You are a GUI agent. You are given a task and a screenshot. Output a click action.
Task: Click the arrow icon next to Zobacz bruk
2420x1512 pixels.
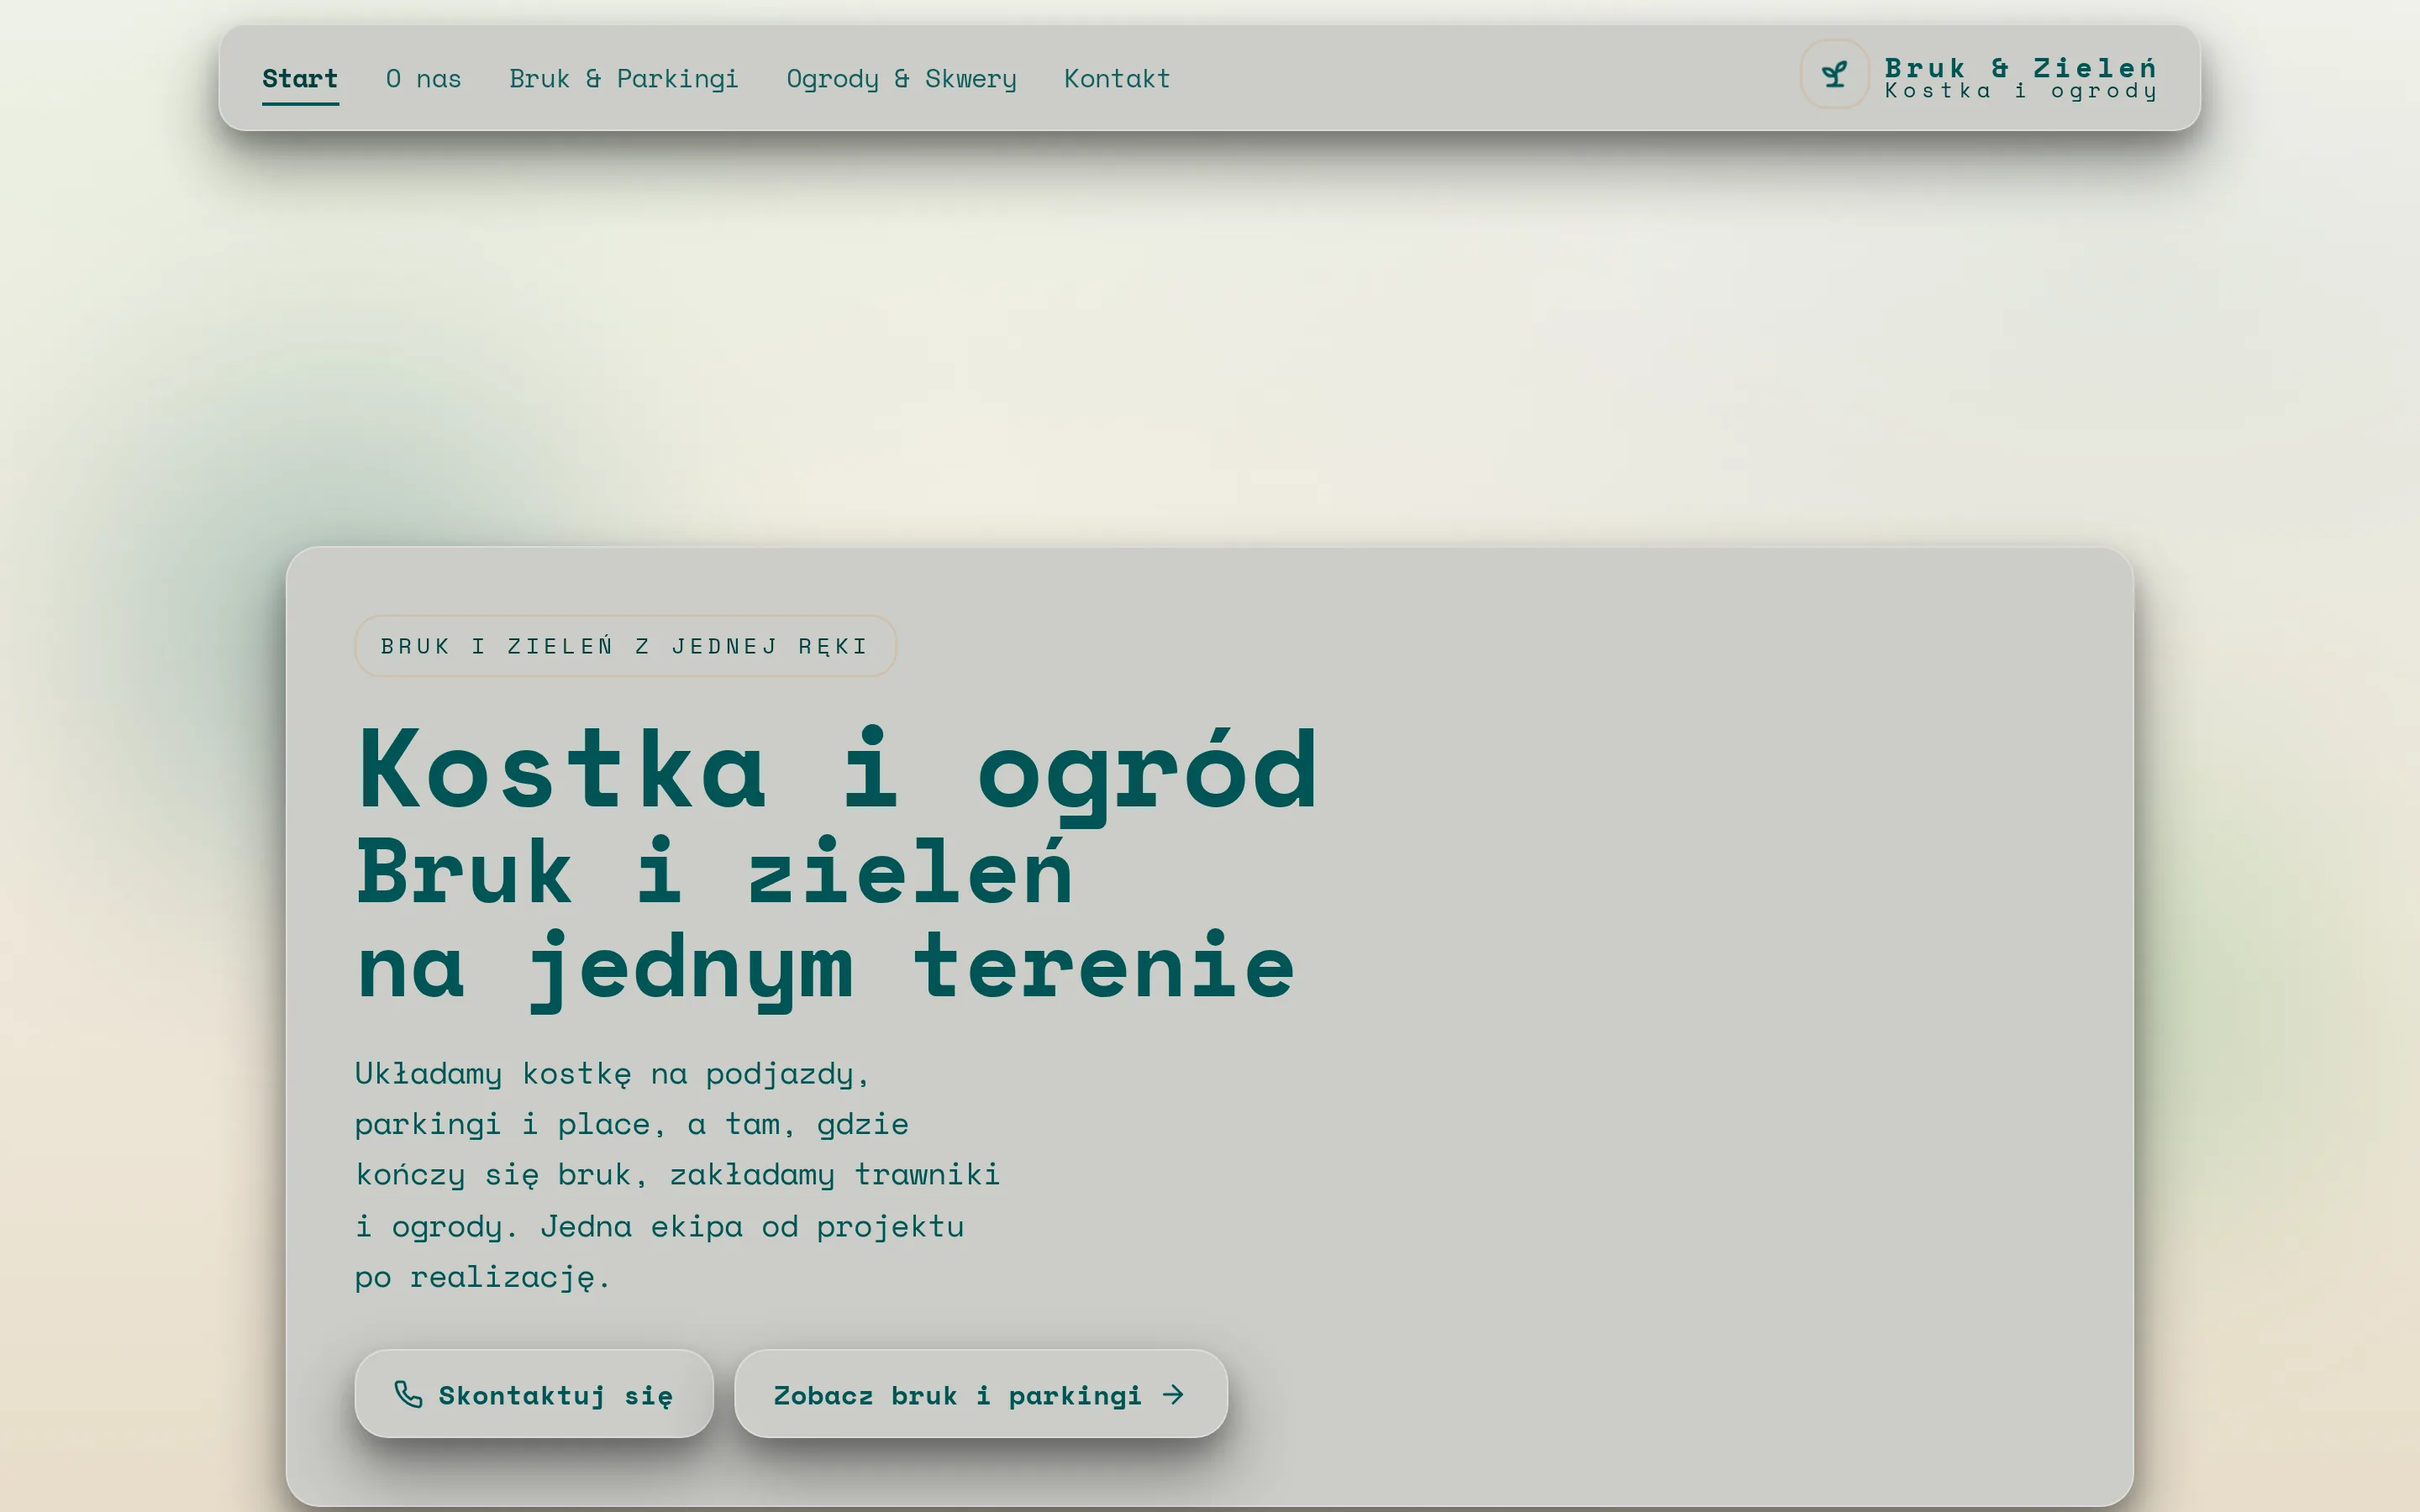(1173, 1394)
